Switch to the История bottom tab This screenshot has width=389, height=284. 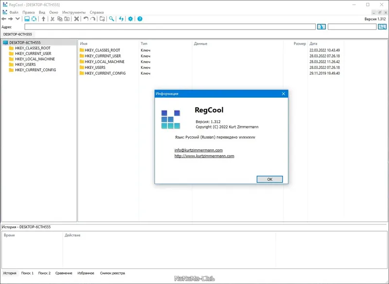coord(10,273)
